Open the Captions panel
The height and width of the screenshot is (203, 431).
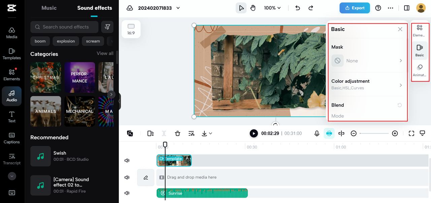[x=12, y=138]
